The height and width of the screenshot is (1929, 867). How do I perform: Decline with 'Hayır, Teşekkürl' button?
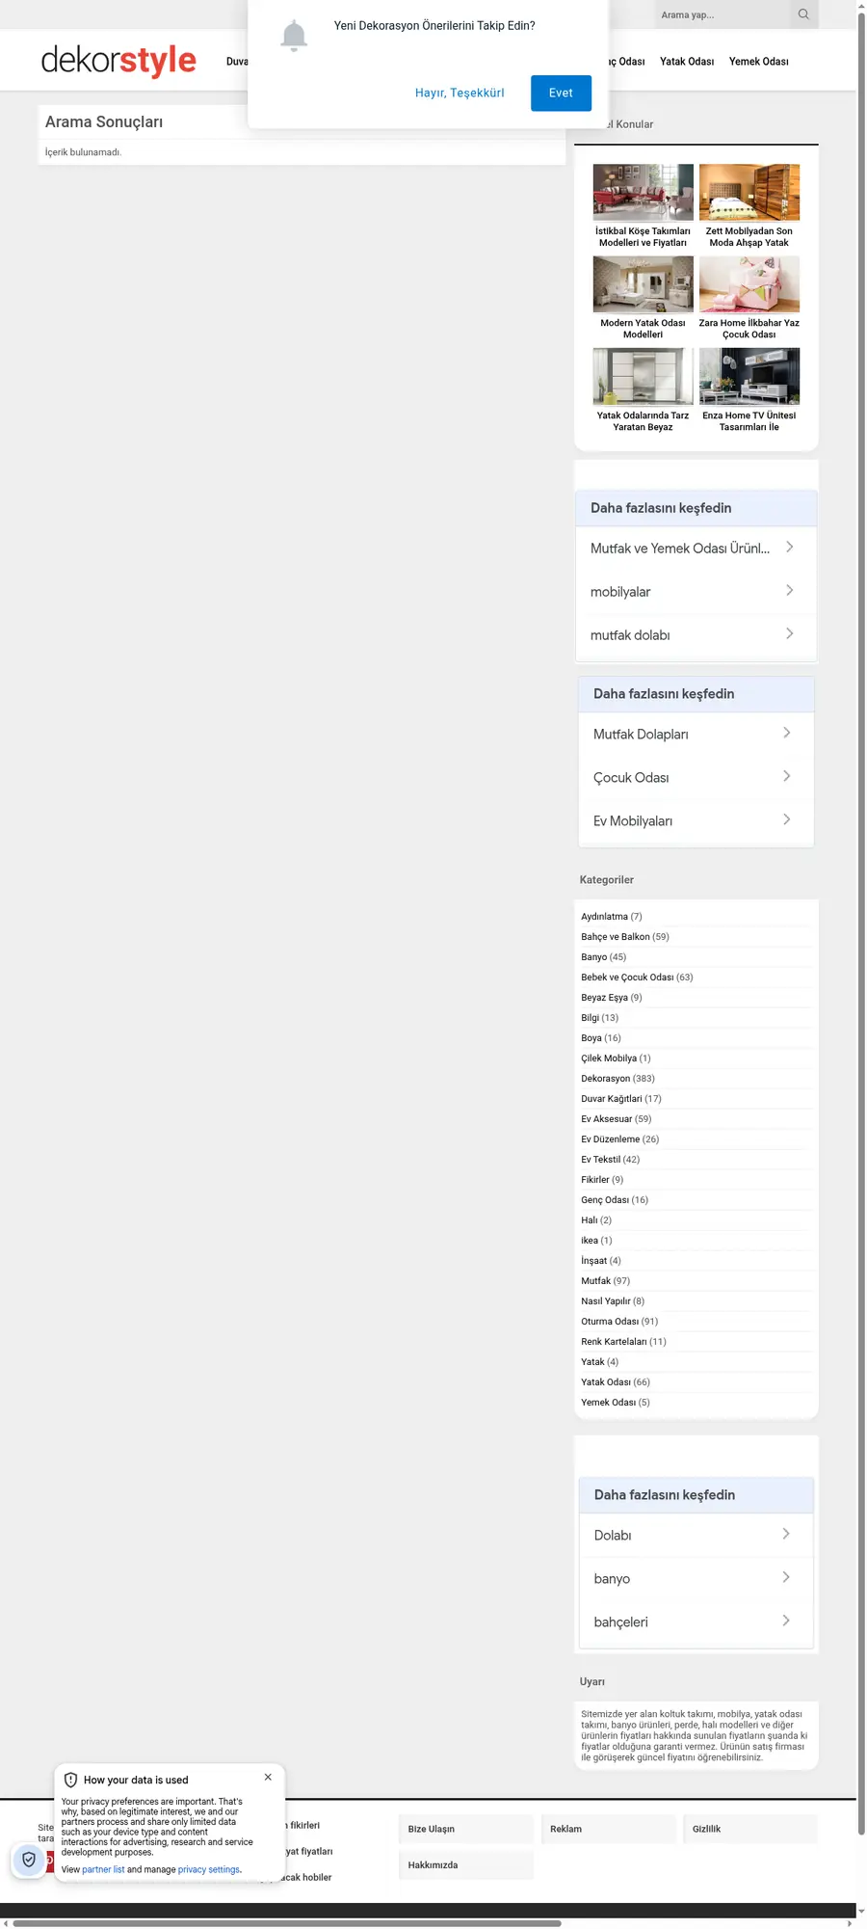pyautogui.click(x=460, y=93)
